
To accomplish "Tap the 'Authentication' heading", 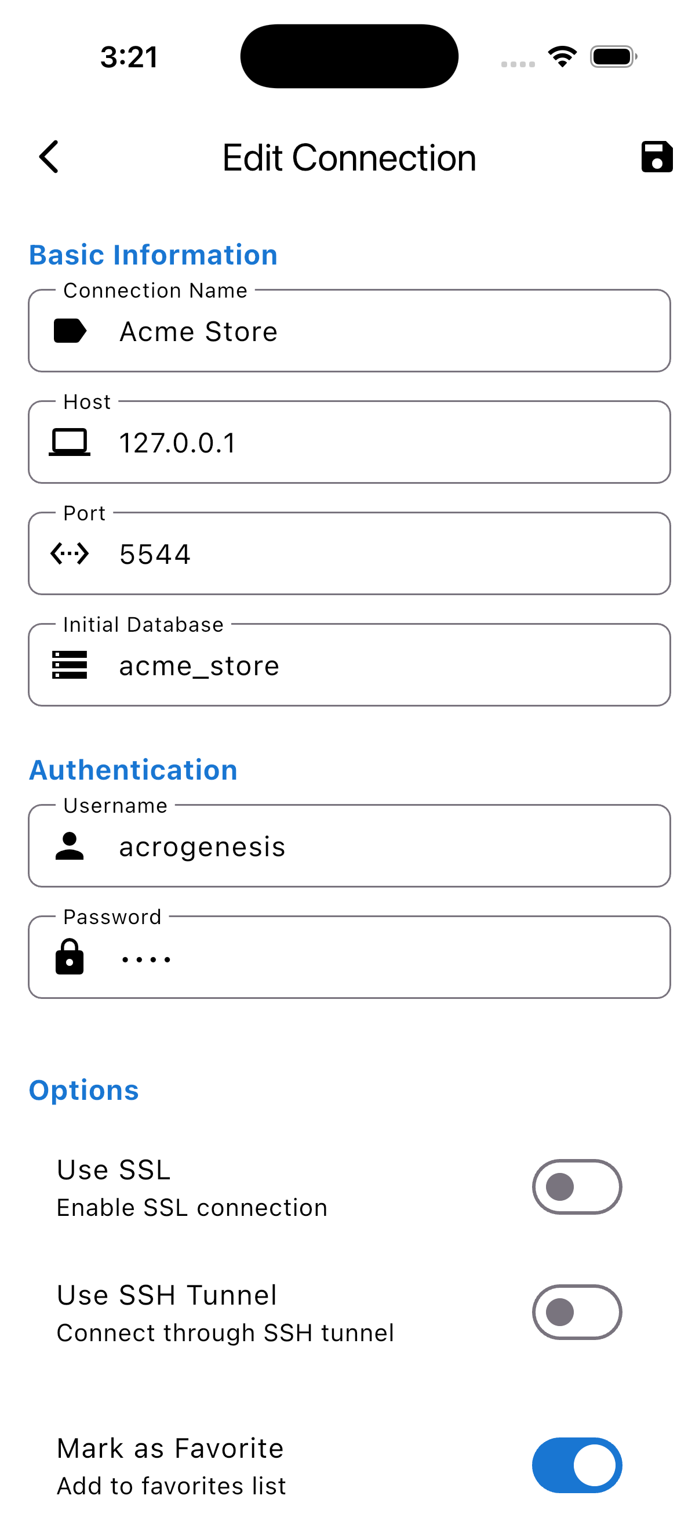I will tap(133, 770).
